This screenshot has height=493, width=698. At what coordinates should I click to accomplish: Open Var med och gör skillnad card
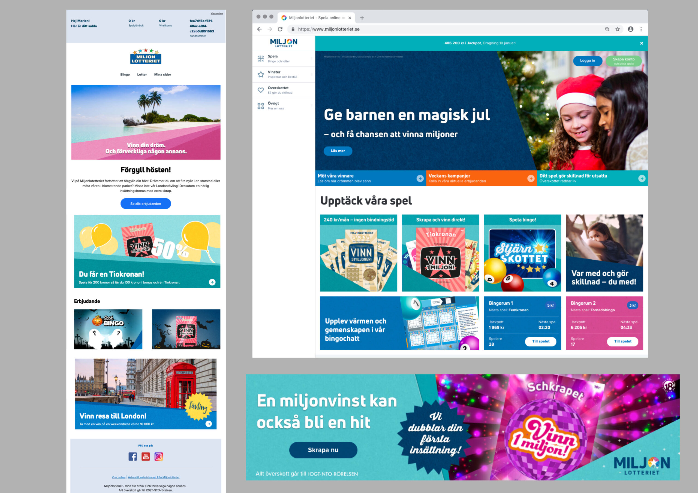click(x=604, y=253)
